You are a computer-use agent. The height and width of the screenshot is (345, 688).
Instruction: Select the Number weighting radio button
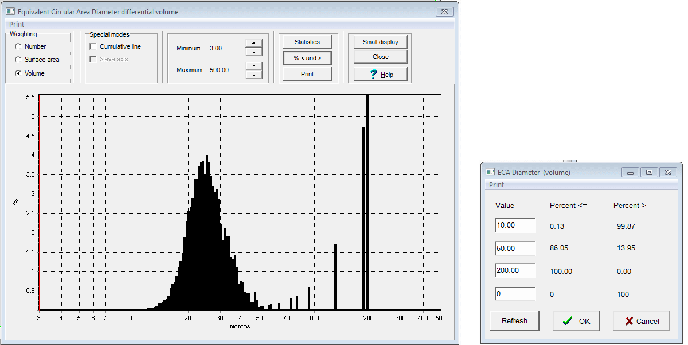[18, 46]
